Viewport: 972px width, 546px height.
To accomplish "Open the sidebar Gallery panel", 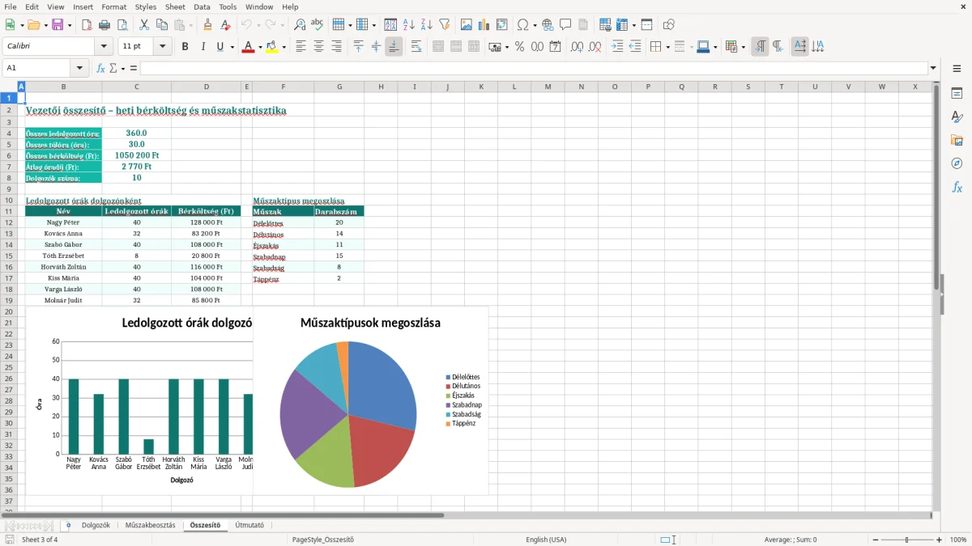I will pos(957,141).
